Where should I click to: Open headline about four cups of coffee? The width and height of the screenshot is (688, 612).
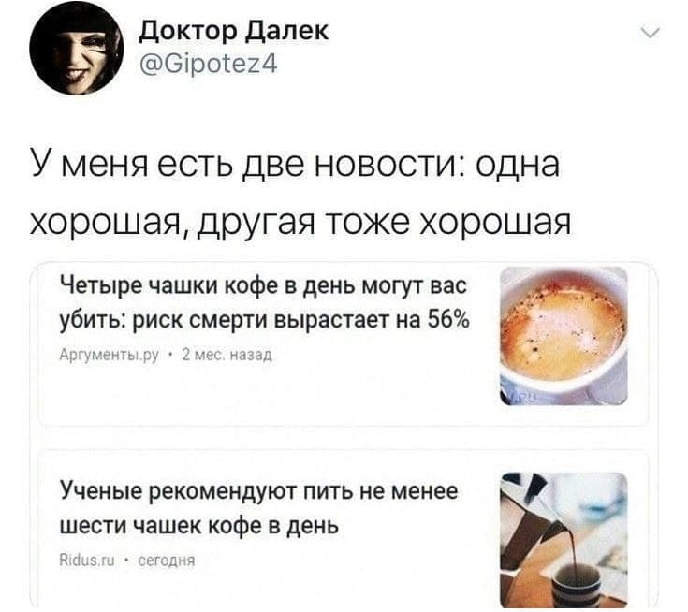coord(265,302)
